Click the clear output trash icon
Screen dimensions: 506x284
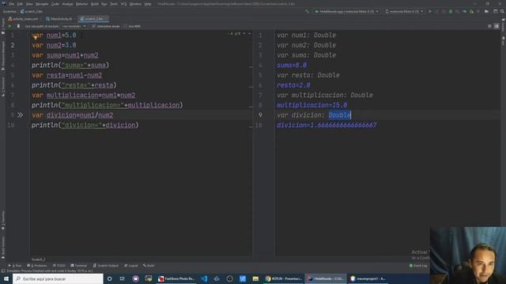click(18, 26)
